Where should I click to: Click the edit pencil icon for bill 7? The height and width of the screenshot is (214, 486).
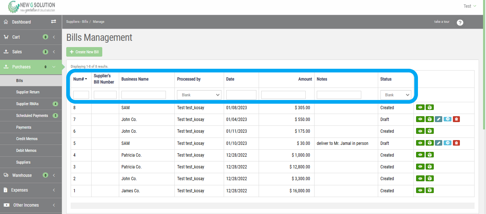coord(438,119)
